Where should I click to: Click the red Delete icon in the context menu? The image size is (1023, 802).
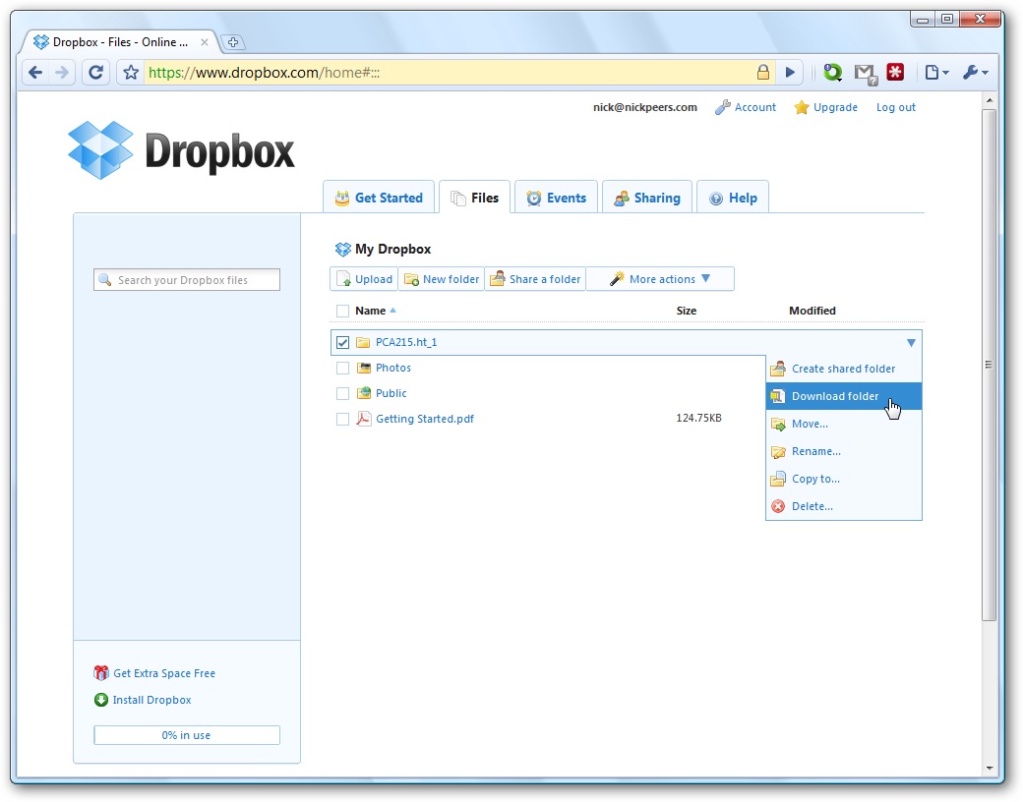pyautogui.click(x=778, y=506)
